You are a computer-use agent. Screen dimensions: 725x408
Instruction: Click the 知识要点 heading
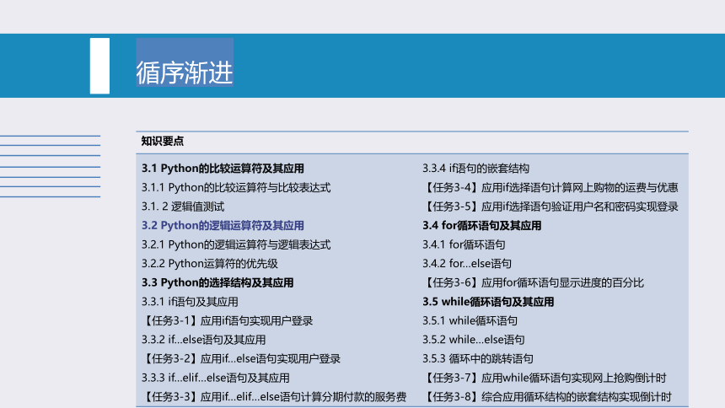(163, 142)
